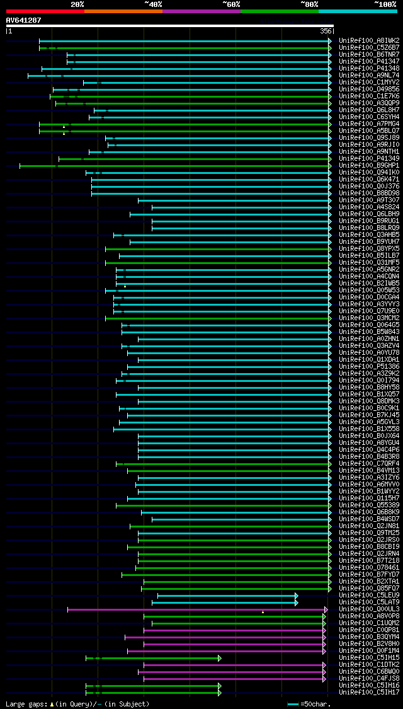Screen dimensions: 403x709
Task: Select the label UniRef100_Q49856
Action: pyautogui.click(x=369, y=89)
